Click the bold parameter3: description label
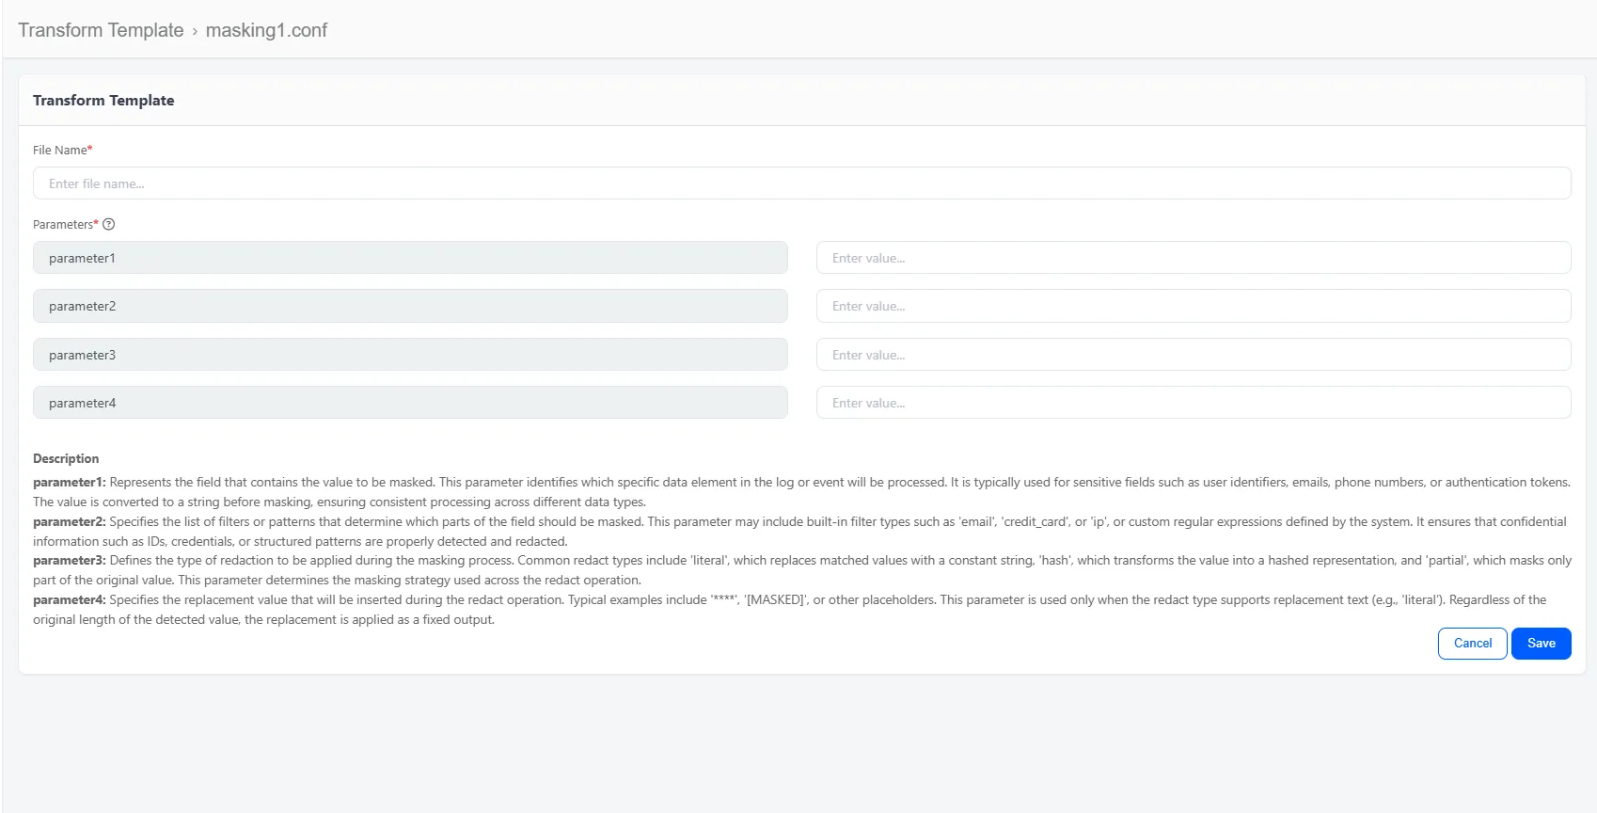 point(70,560)
